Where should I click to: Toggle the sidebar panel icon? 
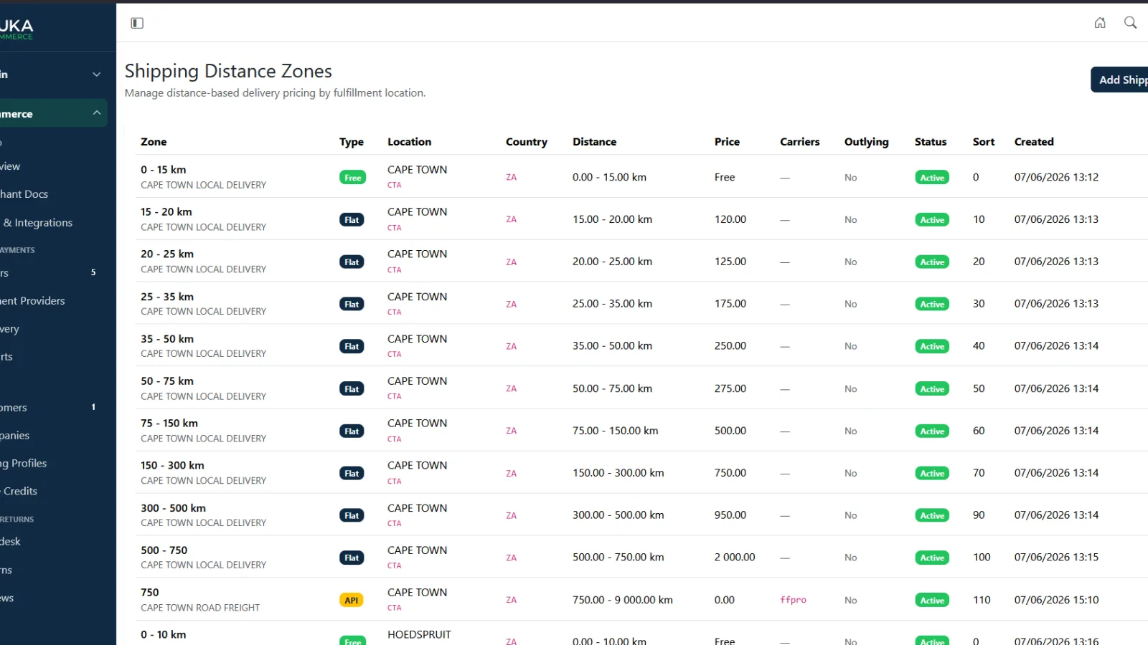click(137, 23)
